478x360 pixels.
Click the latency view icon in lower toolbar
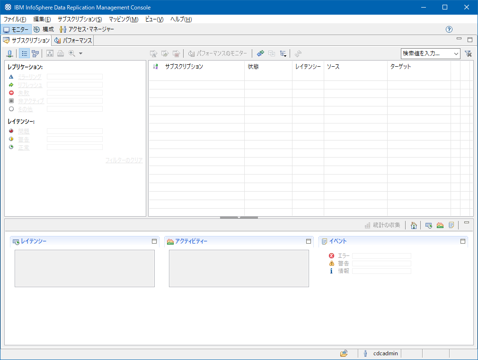pos(429,225)
